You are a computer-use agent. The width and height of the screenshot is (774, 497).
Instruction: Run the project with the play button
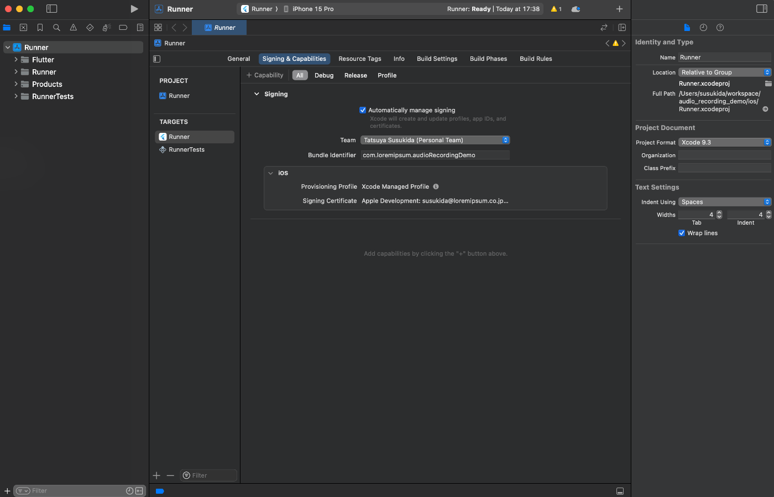pyautogui.click(x=134, y=9)
